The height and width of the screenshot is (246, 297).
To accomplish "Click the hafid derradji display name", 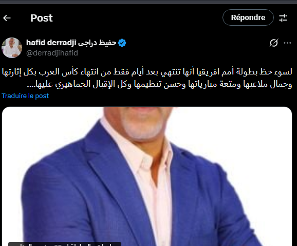I will 51,43.
